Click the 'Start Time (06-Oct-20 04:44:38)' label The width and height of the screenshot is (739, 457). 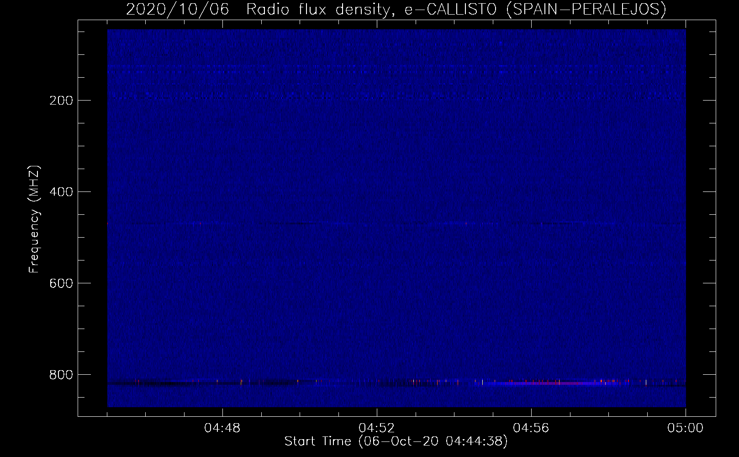click(x=396, y=441)
